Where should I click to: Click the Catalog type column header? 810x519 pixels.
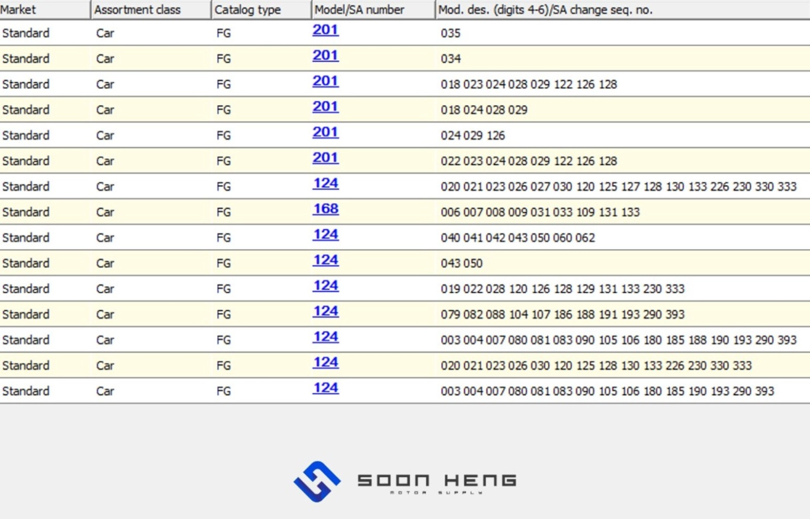(261, 9)
